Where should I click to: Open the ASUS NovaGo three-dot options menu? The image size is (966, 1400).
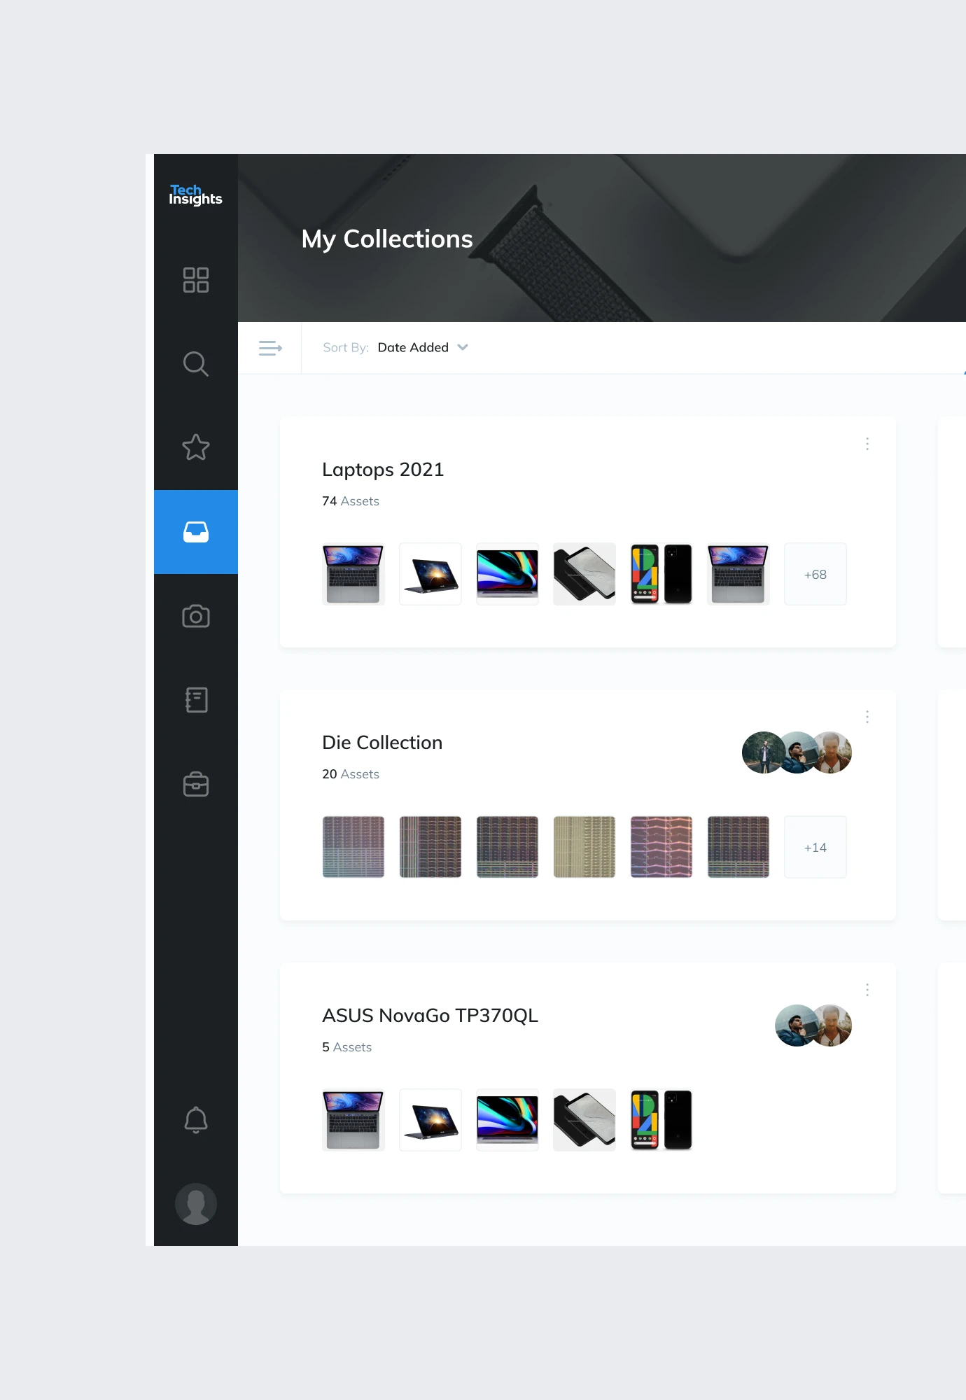pyautogui.click(x=867, y=990)
